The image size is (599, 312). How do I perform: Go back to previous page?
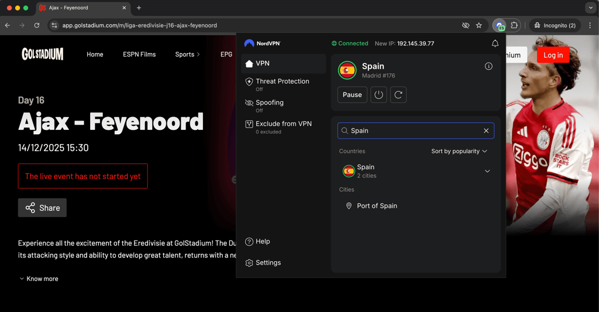pos(8,25)
